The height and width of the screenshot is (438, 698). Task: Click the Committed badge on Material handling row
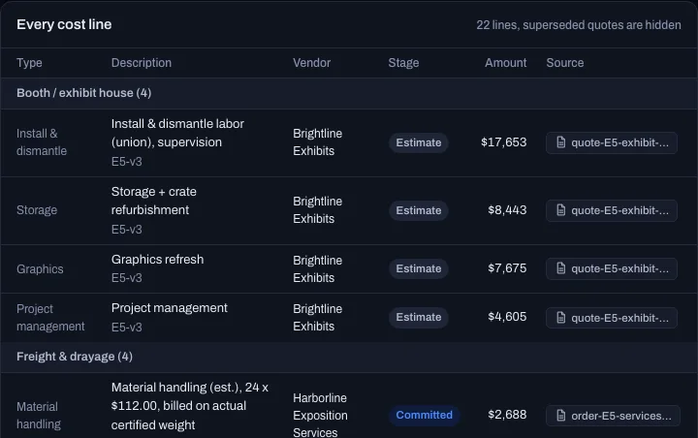(x=425, y=416)
